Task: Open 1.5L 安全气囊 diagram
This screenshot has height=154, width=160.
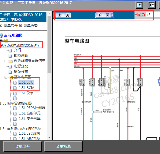Action: [x=30, y=119]
